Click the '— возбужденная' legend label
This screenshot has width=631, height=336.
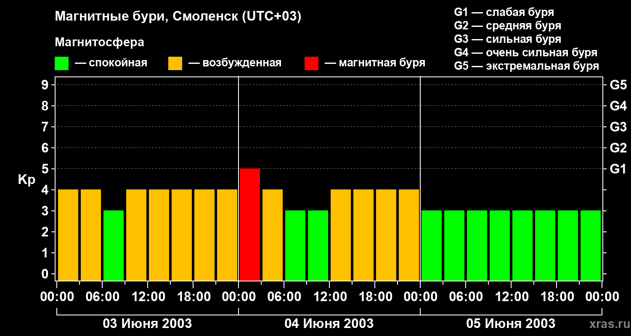235,63
